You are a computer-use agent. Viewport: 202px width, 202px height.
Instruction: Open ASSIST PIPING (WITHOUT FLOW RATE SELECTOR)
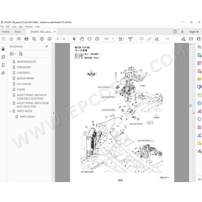pyautogui.click(x=31, y=97)
